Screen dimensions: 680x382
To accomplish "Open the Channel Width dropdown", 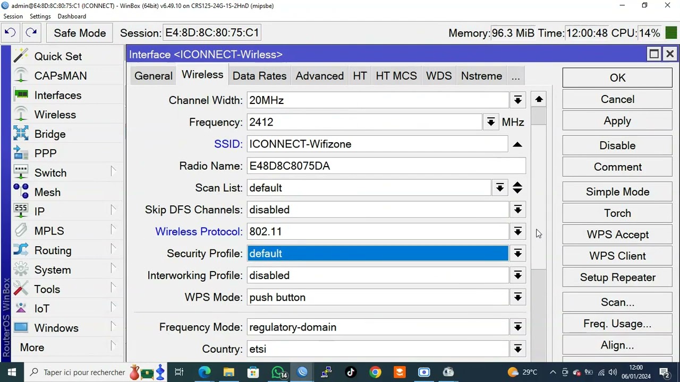I will [x=517, y=100].
